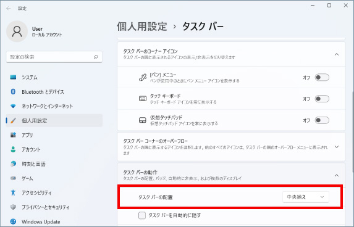Maximize the 設定 window

pos(329,5)
